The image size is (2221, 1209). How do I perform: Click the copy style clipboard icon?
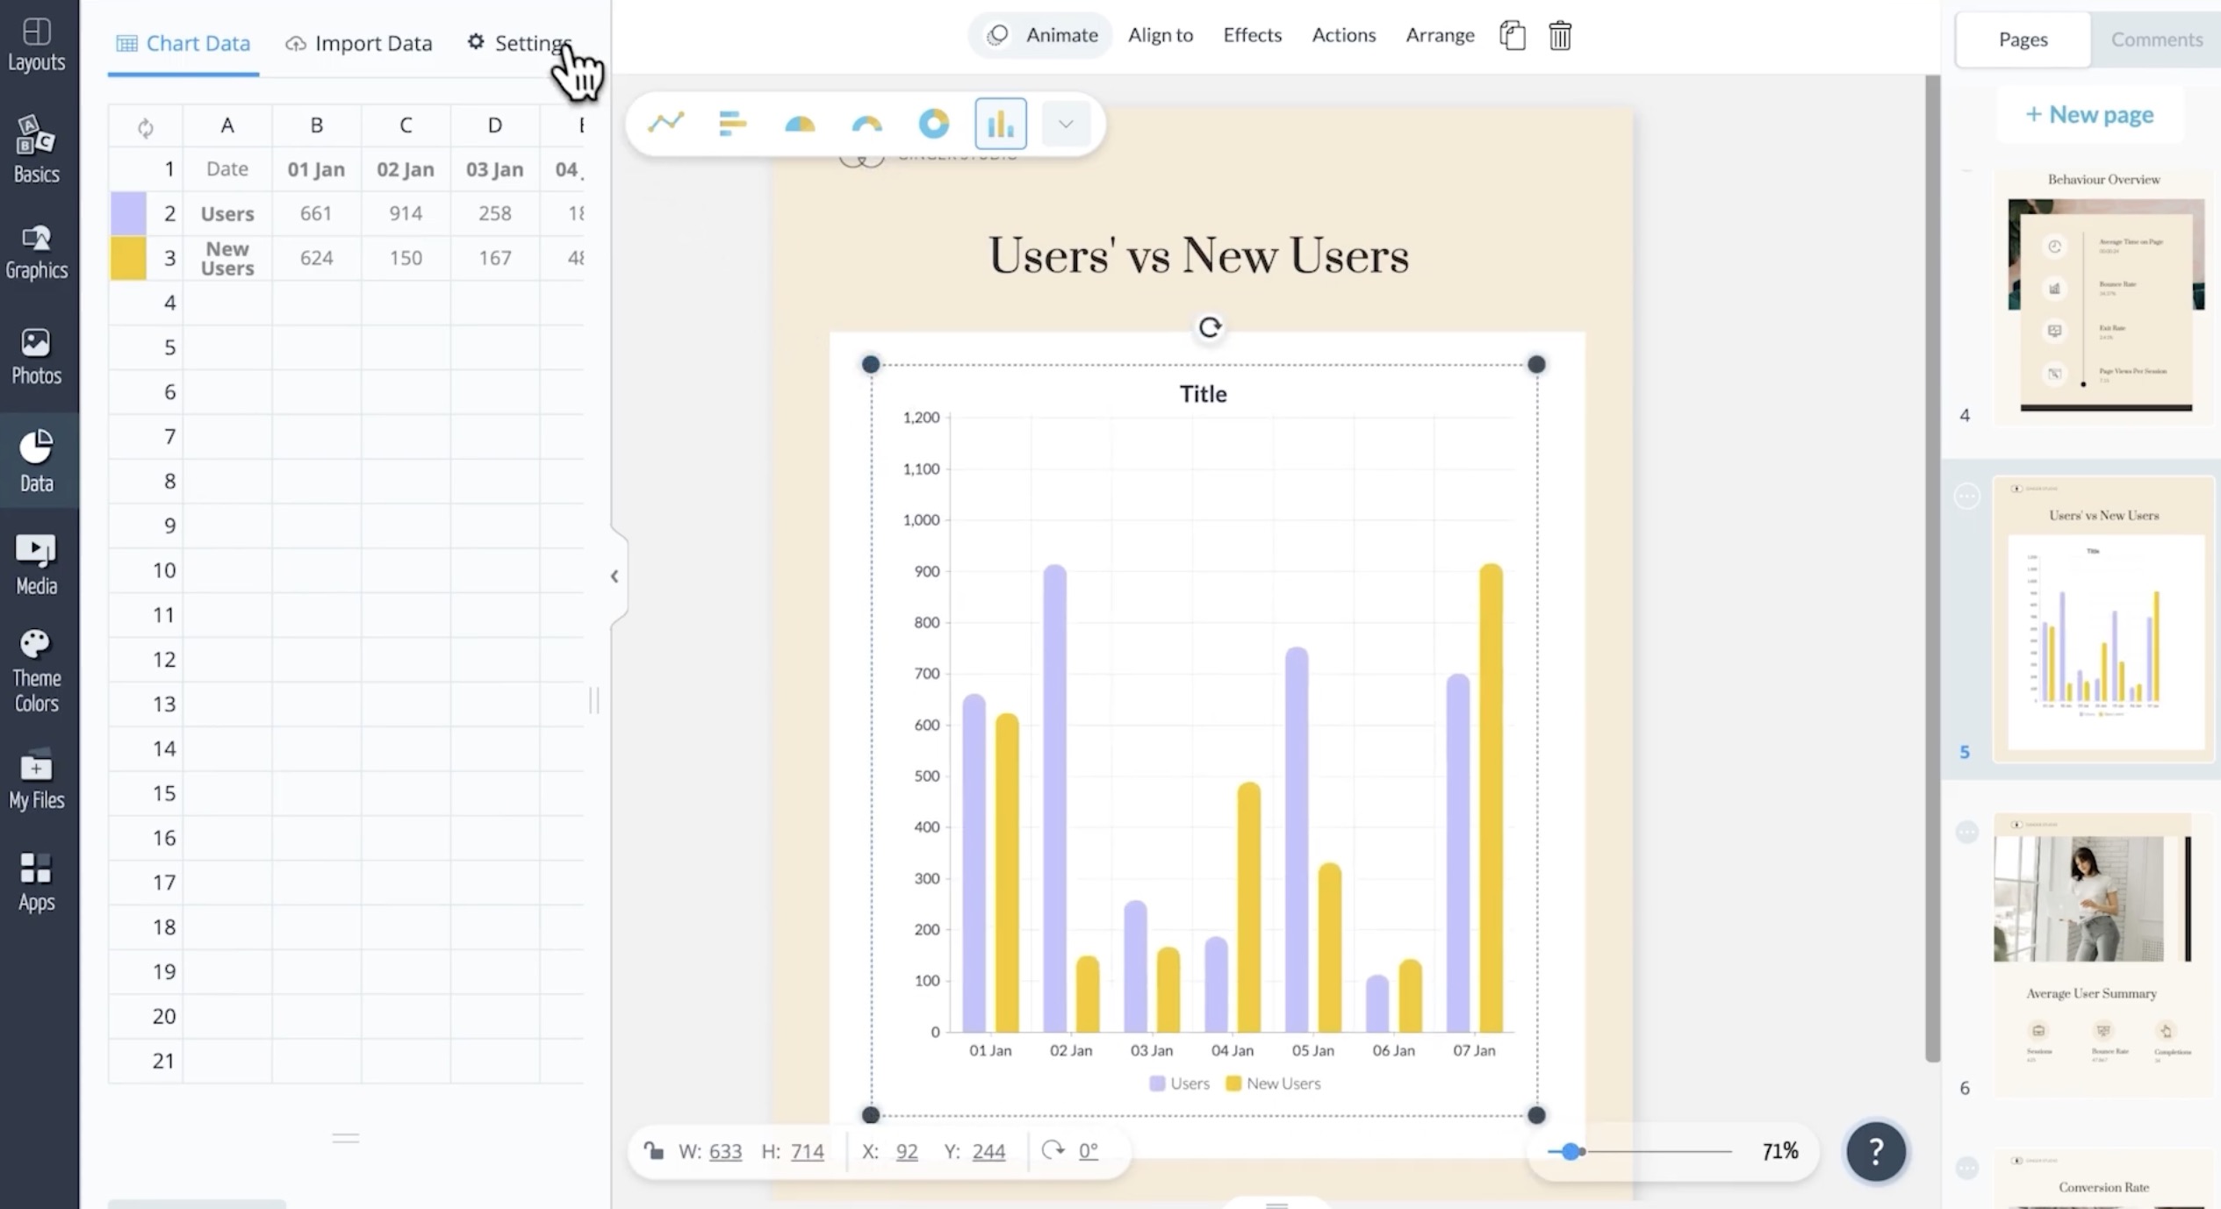[1512, 36]
